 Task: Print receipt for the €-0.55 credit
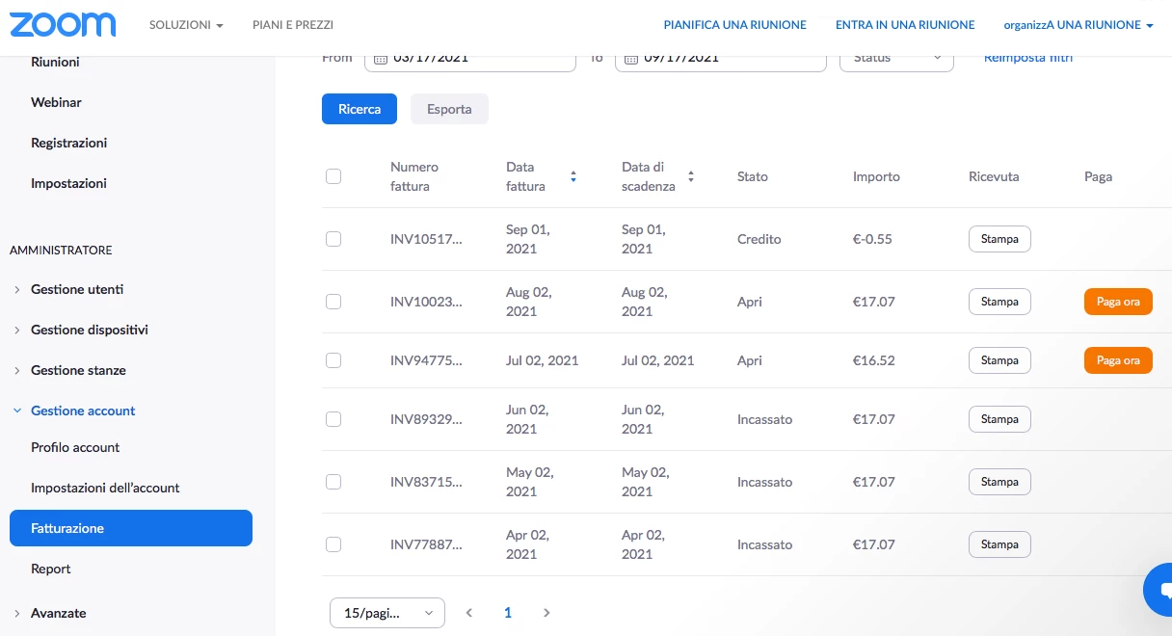point(999,239)
